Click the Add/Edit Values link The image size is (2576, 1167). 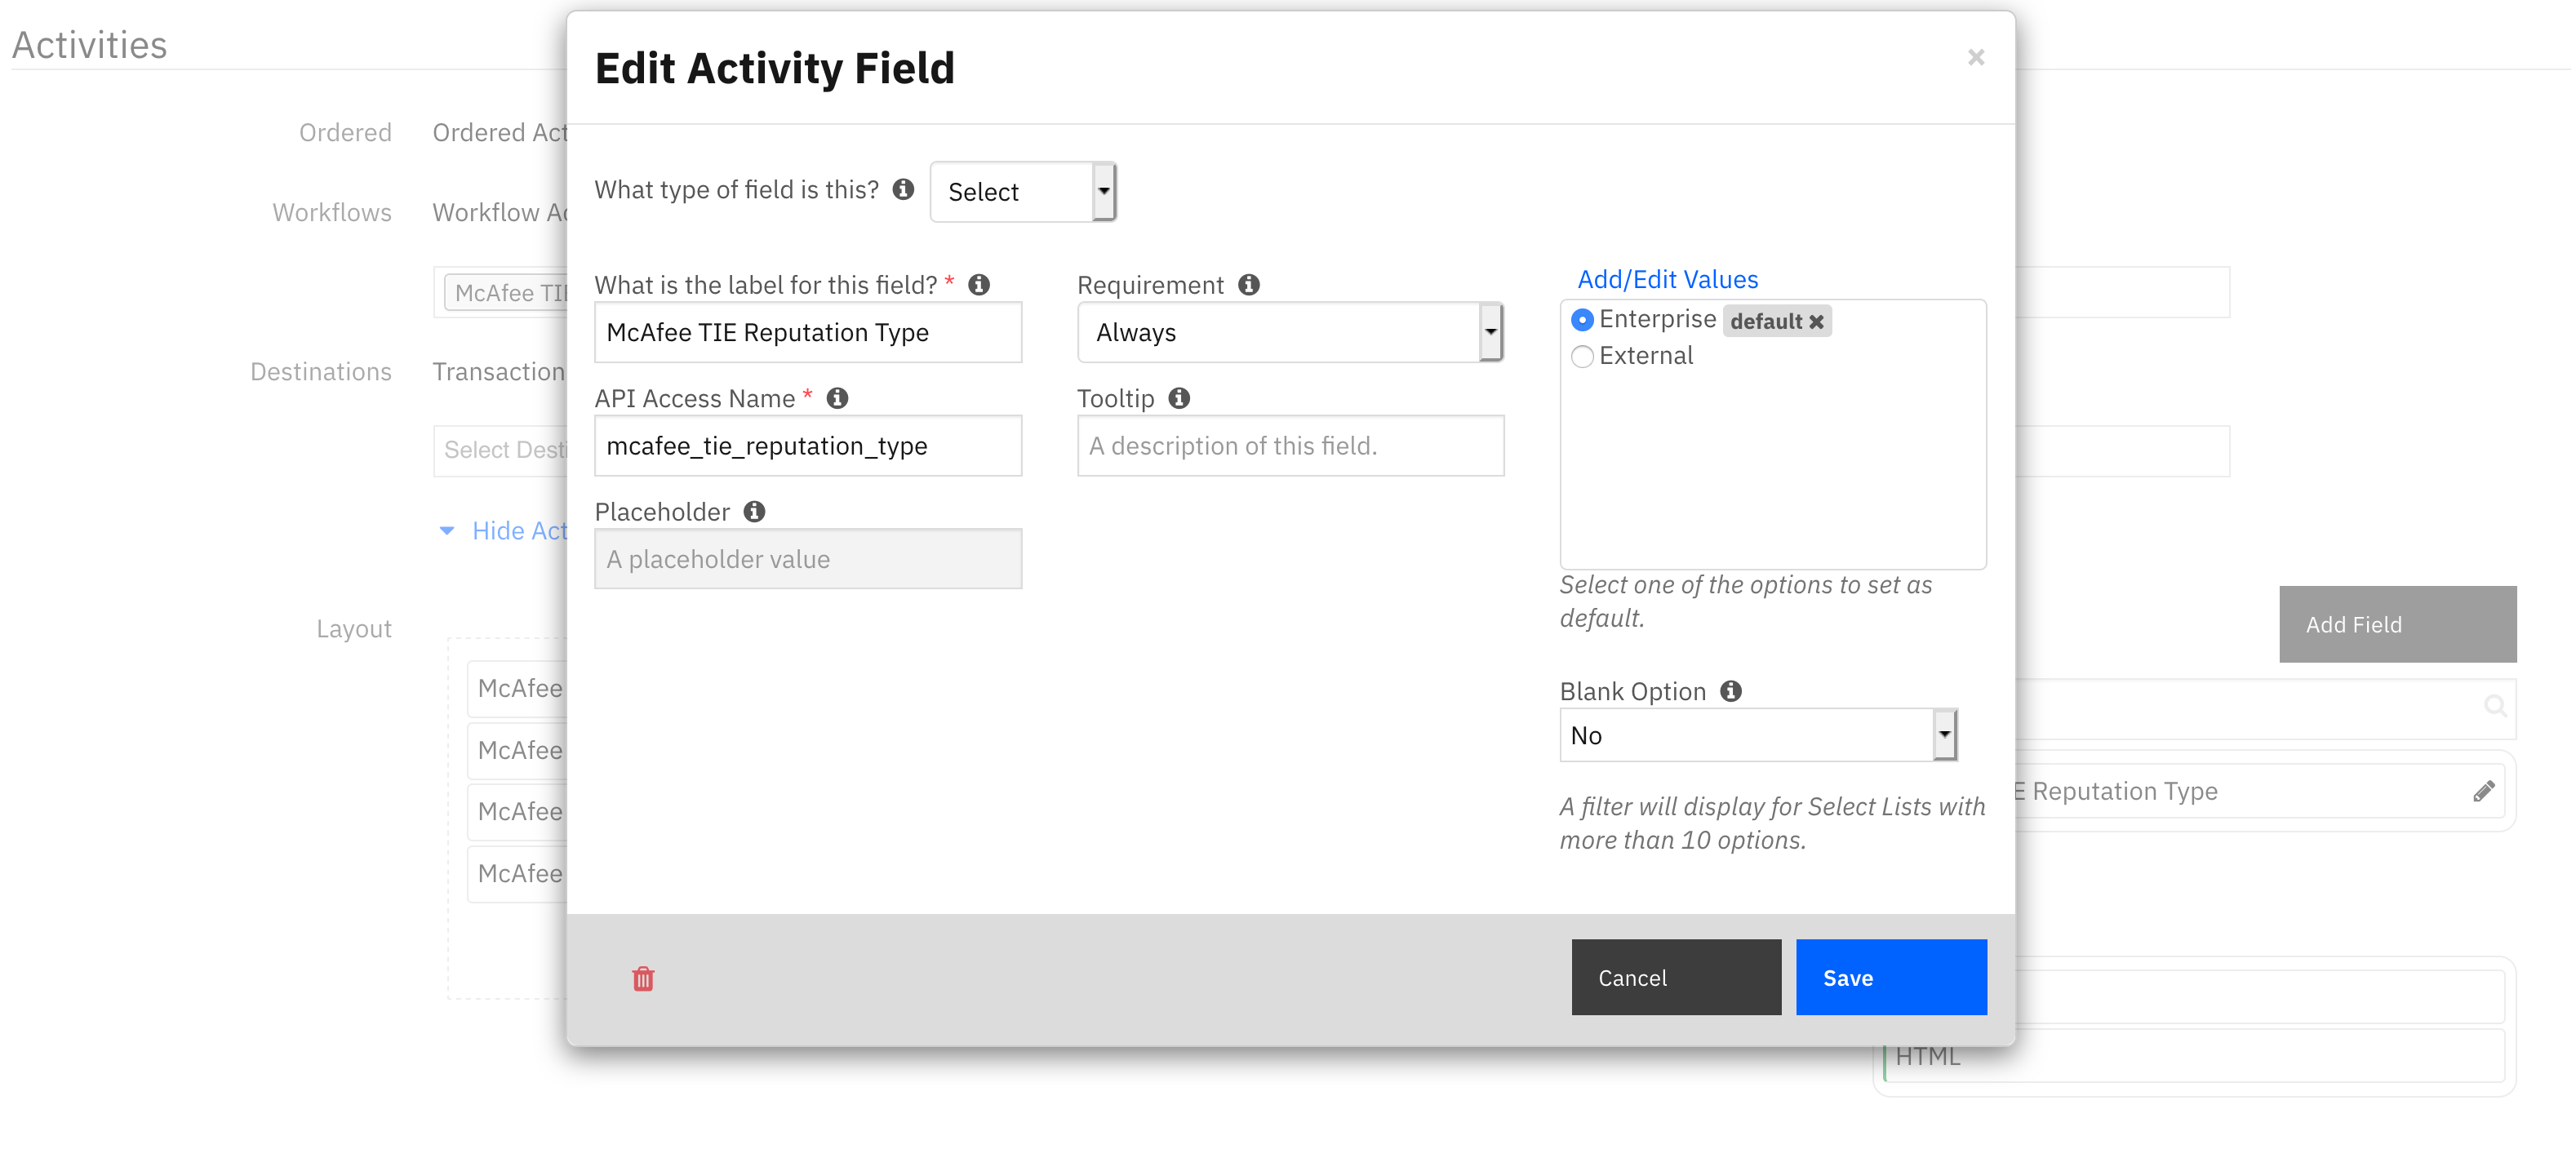pos(1666,277)
